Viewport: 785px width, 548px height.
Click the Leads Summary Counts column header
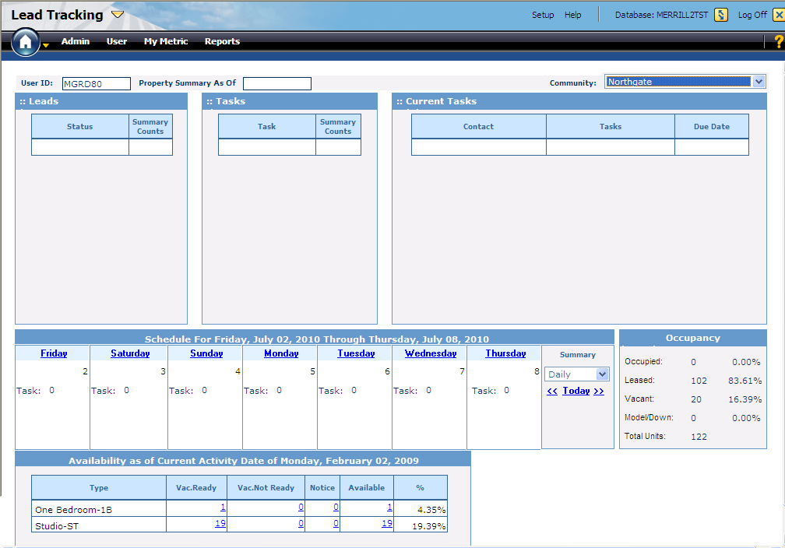point(151,127)
